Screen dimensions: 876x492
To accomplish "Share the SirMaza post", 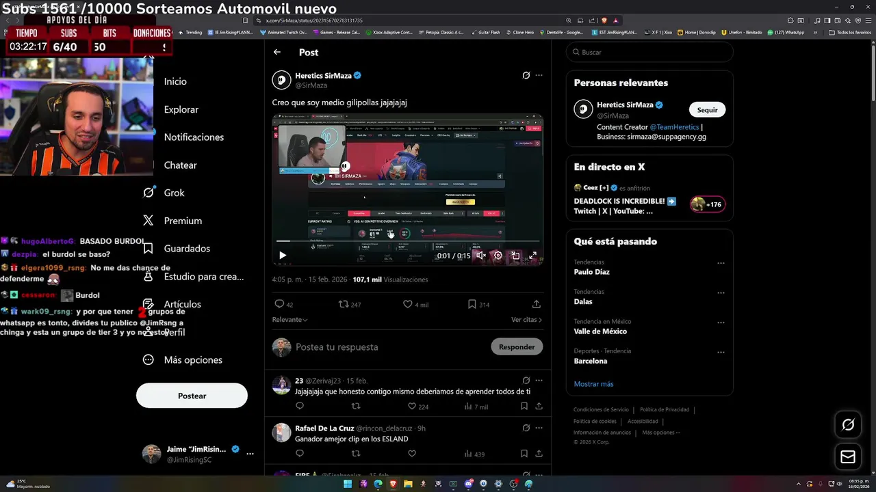I will coord(536,304).
